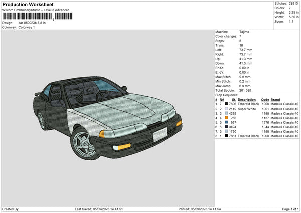Viewport: 301px width, 213px height.
Task: Select the Colorway 1 value
Action: coord(27,27)
